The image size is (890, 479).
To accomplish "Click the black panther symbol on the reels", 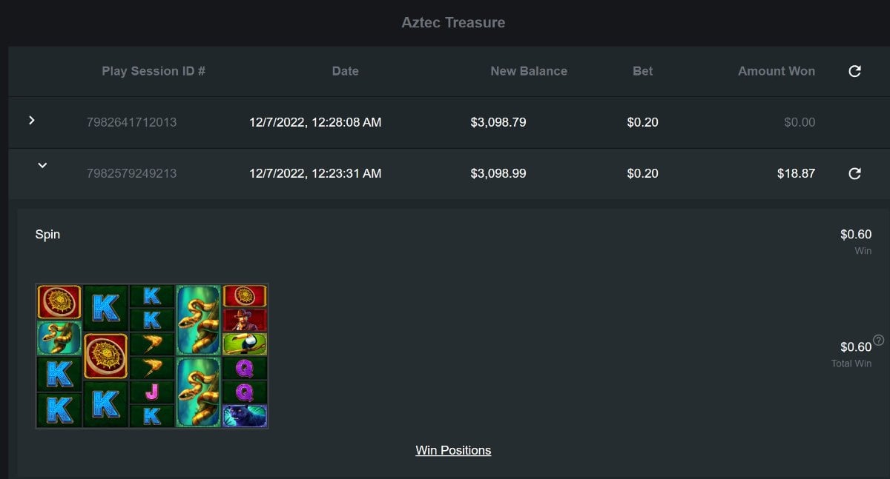I will point(245,415).
